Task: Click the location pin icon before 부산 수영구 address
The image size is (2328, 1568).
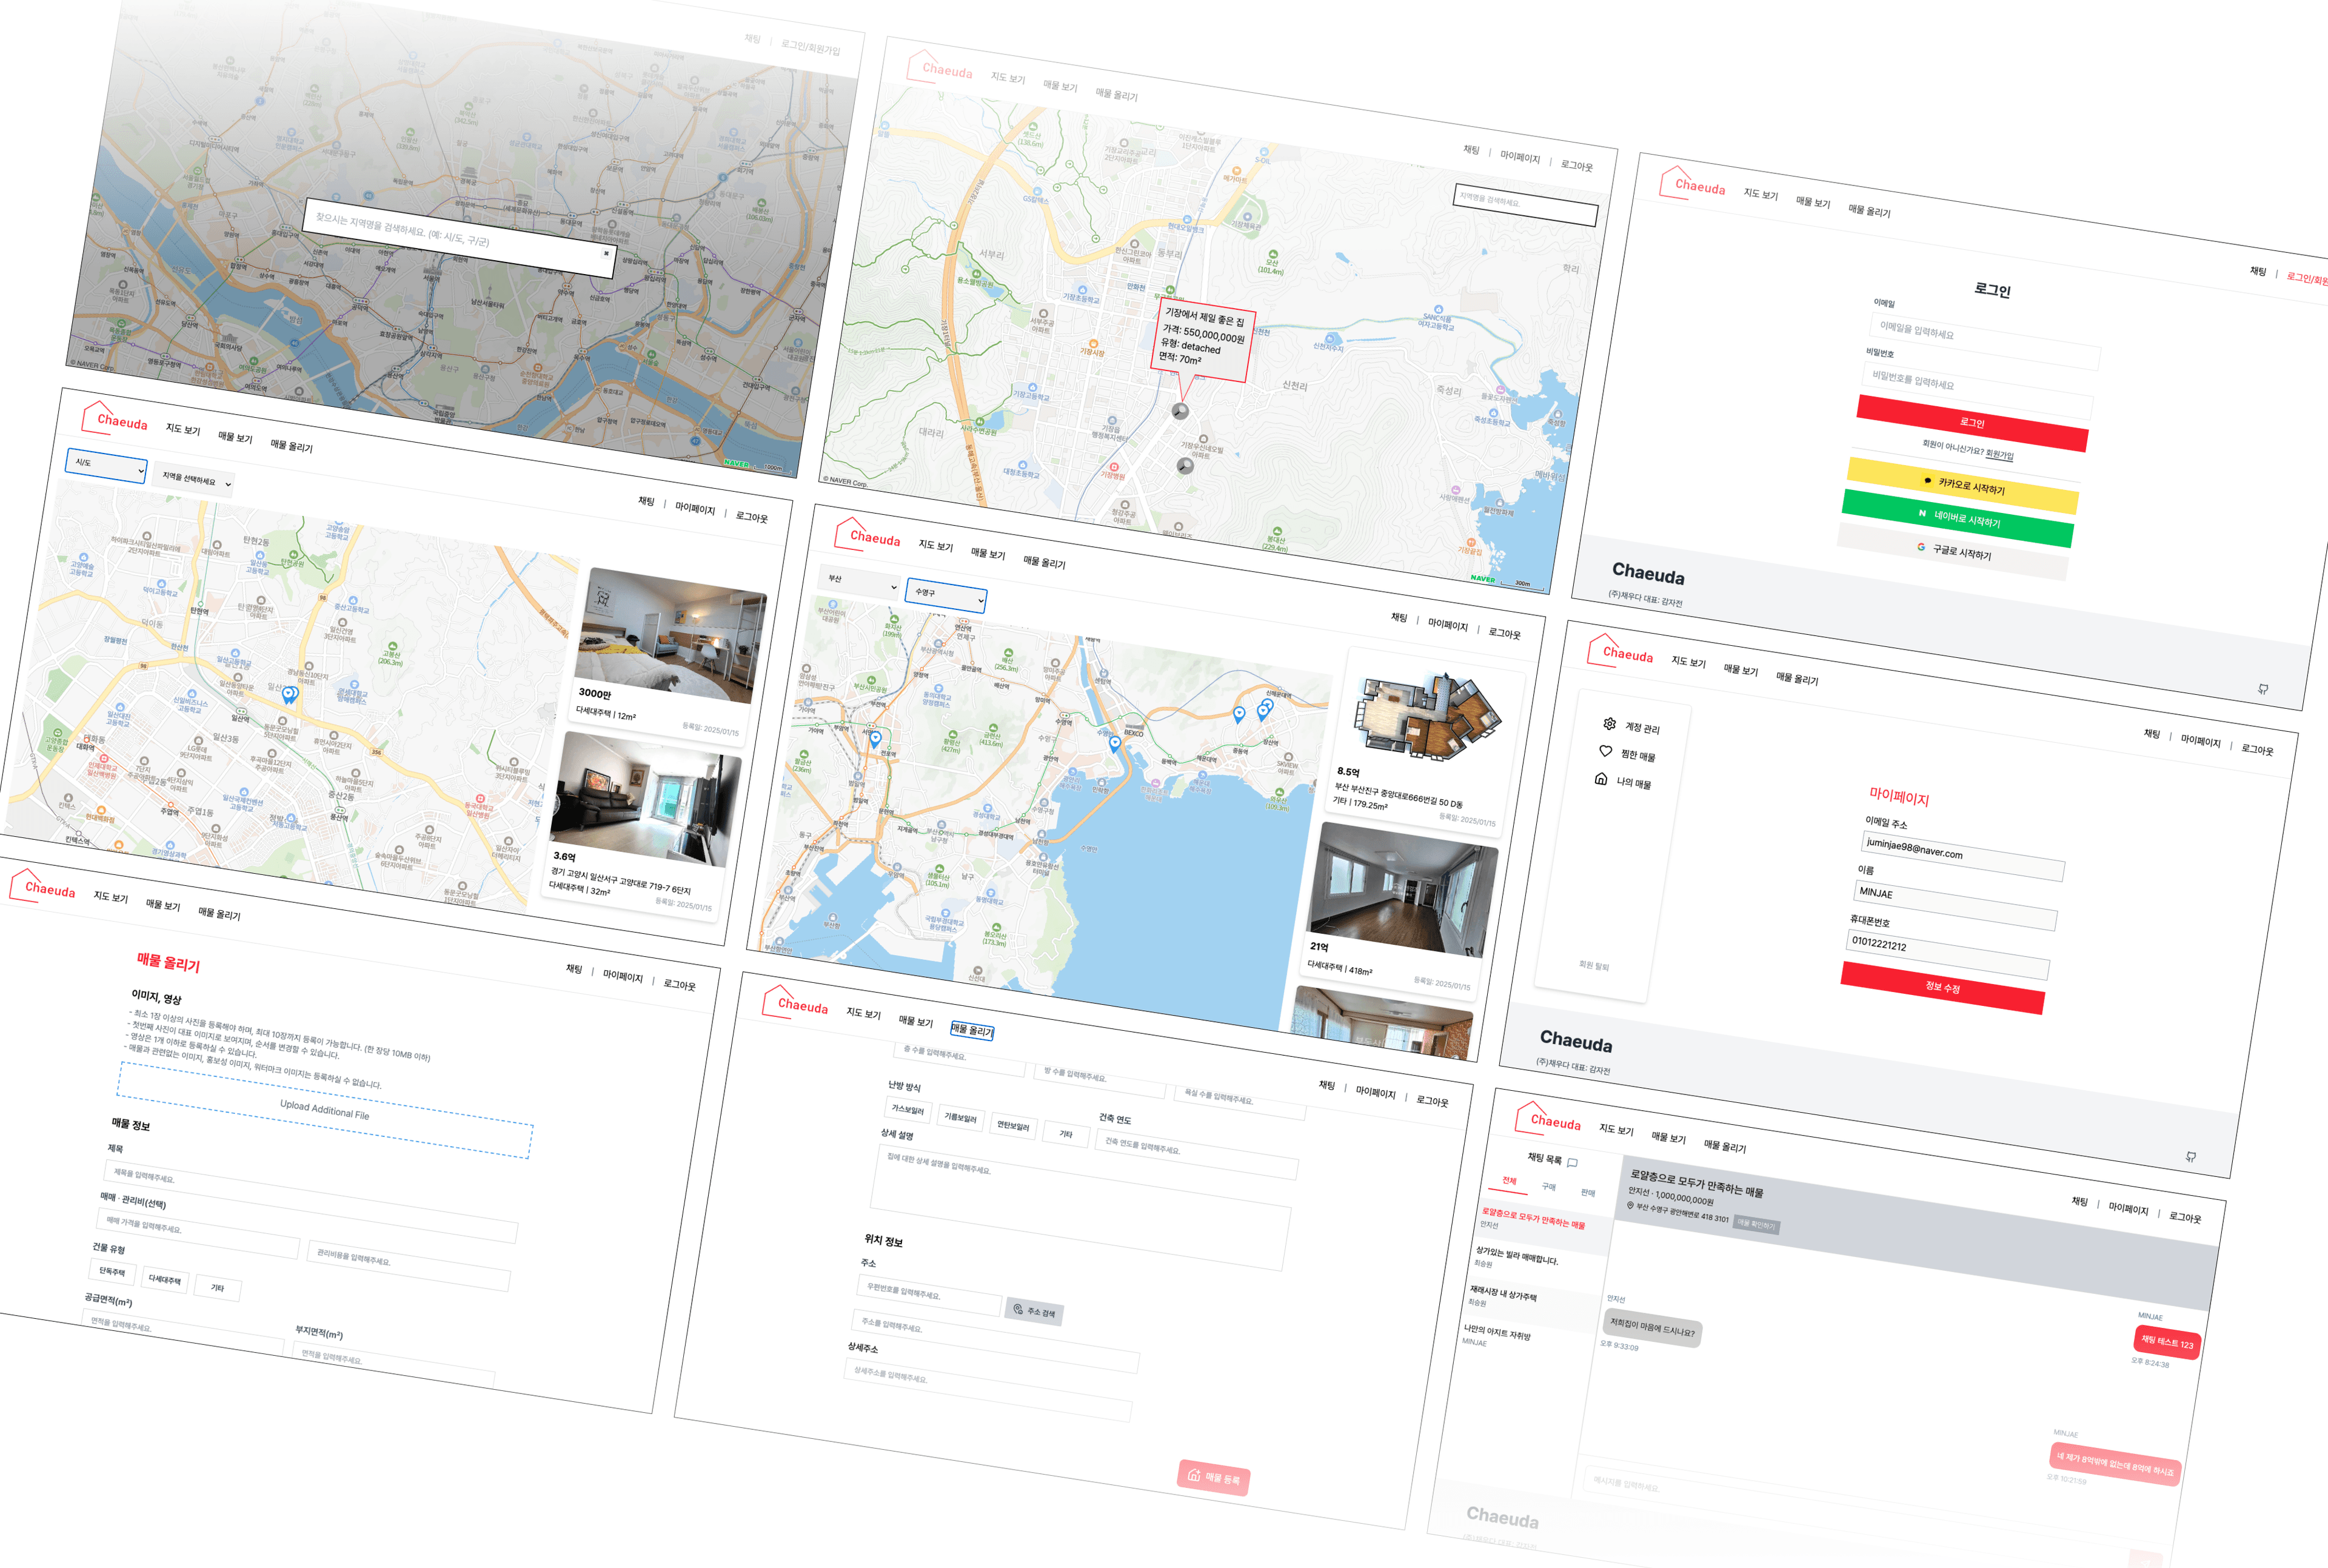Action: tap(1630, 1205)
